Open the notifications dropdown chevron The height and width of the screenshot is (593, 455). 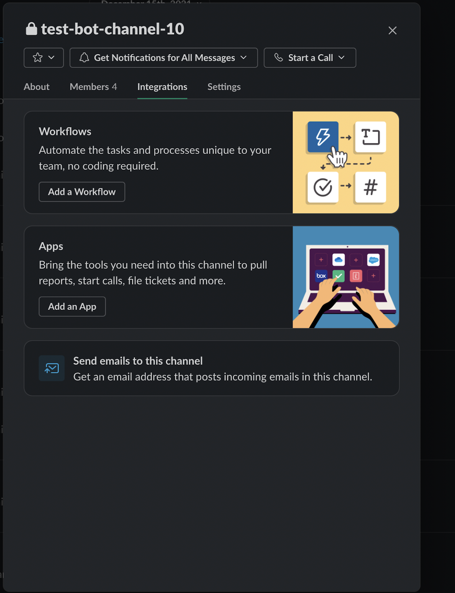(244, 57)
